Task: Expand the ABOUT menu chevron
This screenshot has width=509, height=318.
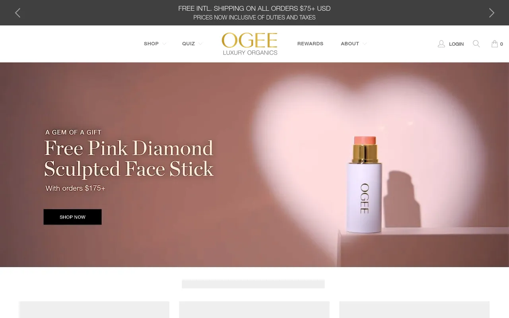Action: pos(365,44)
